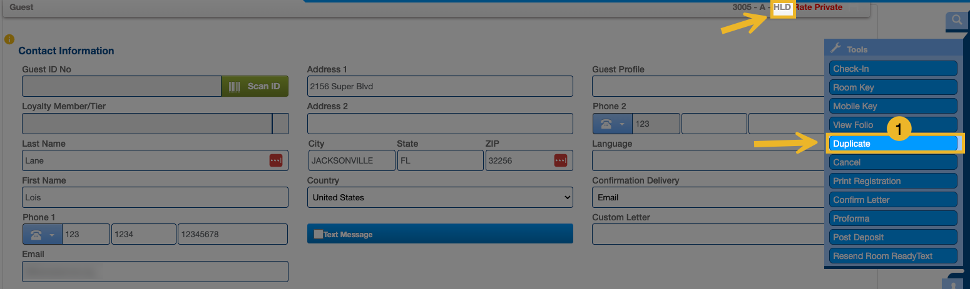Image resolution: width=970 pixels, height=289 pixels.
Task: Click the Post Deposit button
Action: point(894,237)
